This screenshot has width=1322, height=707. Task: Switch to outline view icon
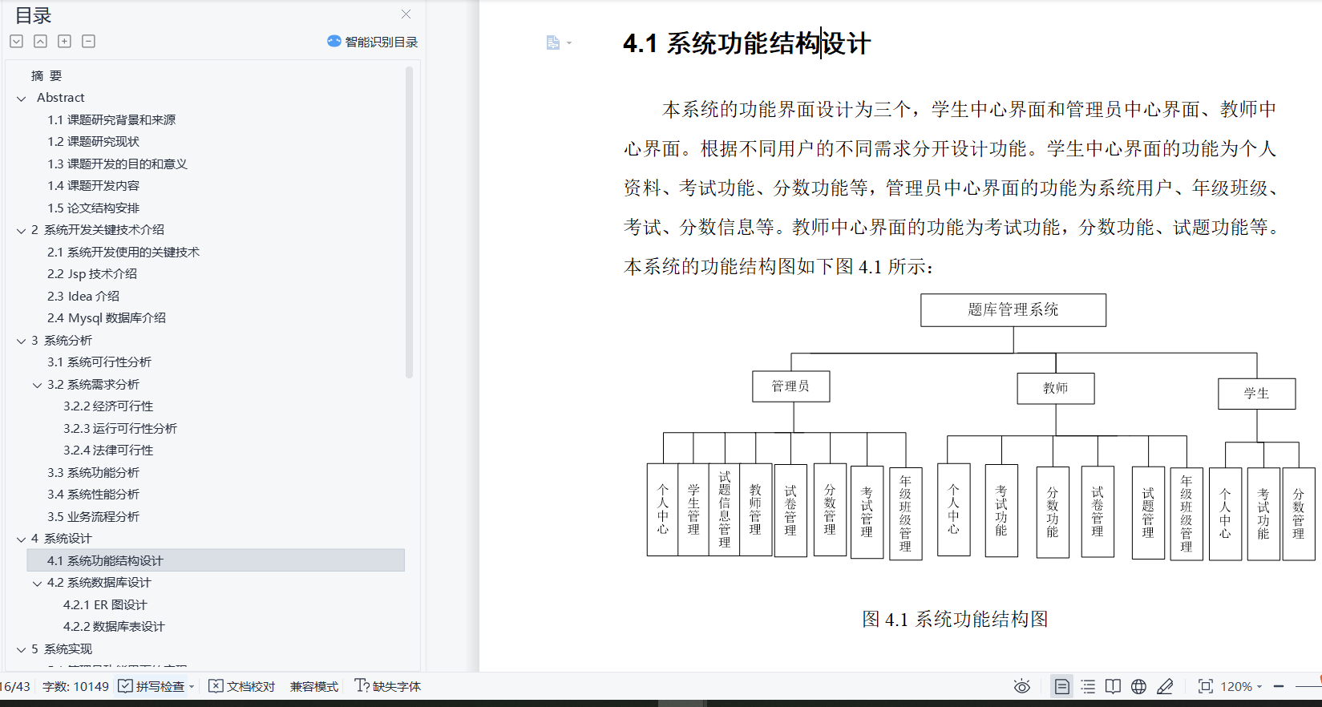click(1088, 686)
